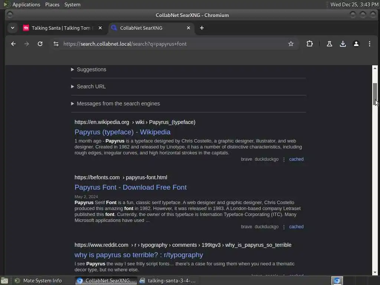Click the 'May 2, 2024' date text
This screenshot has width=380, height=285.
(86, 197)
